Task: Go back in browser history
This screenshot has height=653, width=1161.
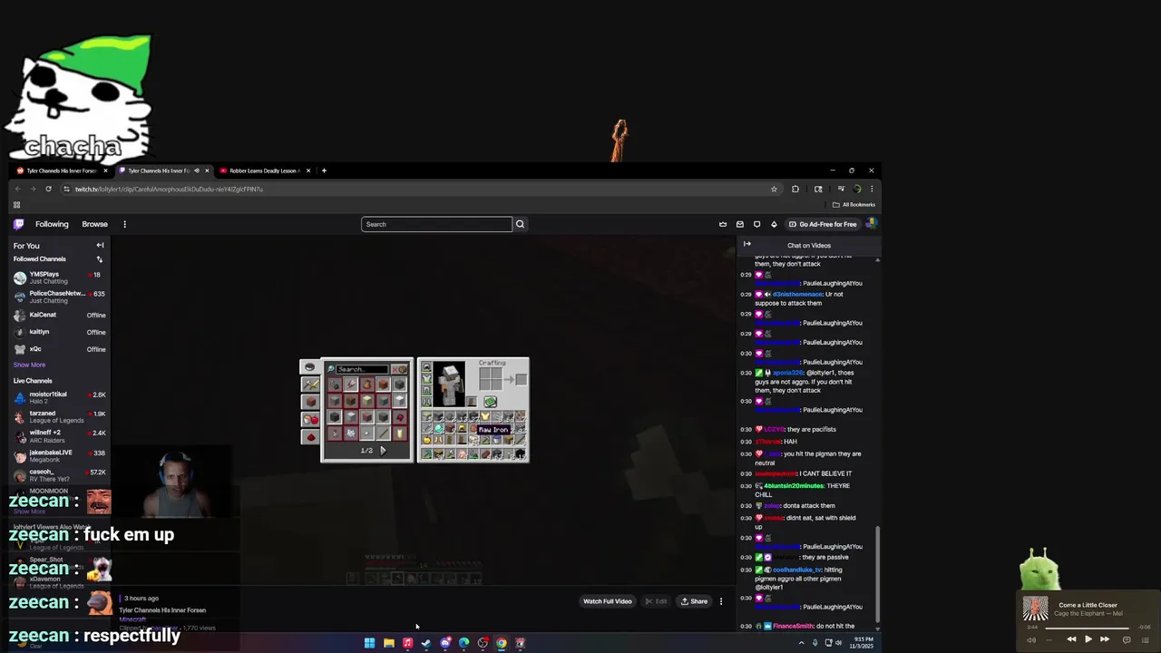Action: 18,189
